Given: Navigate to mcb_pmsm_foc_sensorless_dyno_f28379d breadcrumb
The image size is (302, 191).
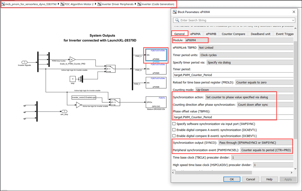Looking at the screenshot, I should 31,4.
